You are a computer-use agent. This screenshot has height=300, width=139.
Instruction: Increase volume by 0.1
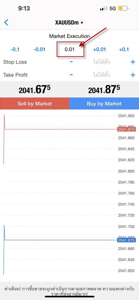pyautogui.click(x=124, y=50)
